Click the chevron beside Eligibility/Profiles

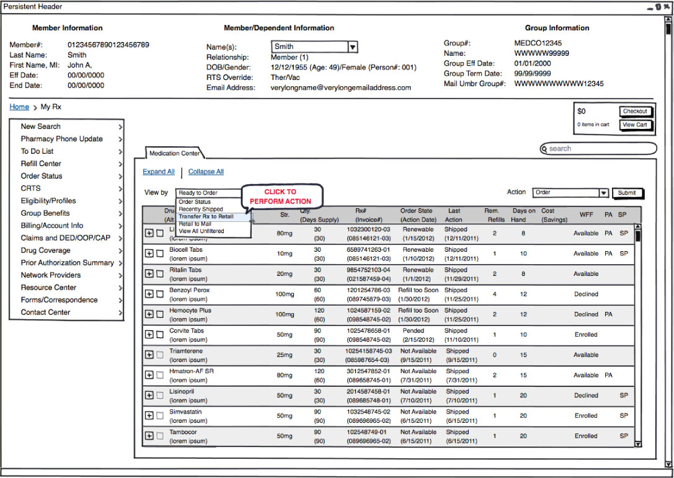click(x=120, y=201)
